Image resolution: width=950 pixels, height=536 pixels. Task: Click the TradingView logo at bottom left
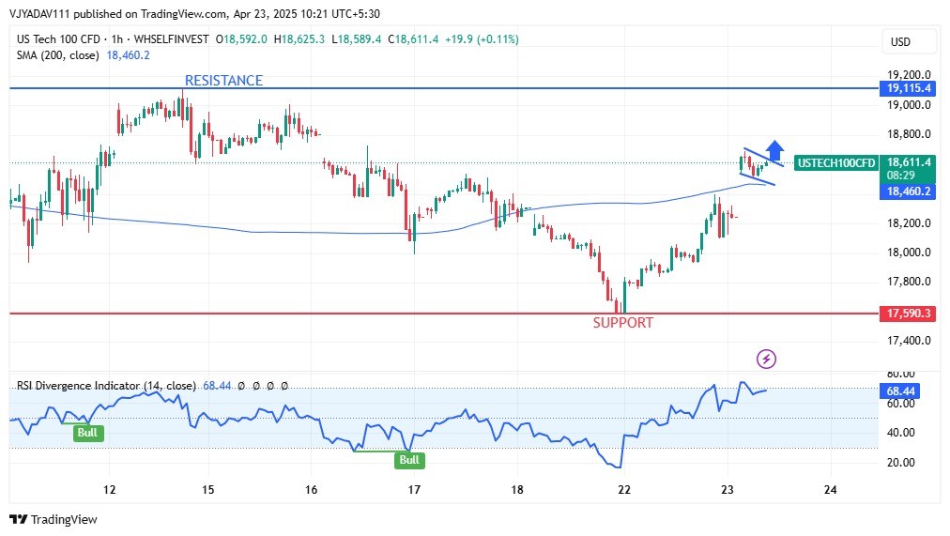coord(54,519)
